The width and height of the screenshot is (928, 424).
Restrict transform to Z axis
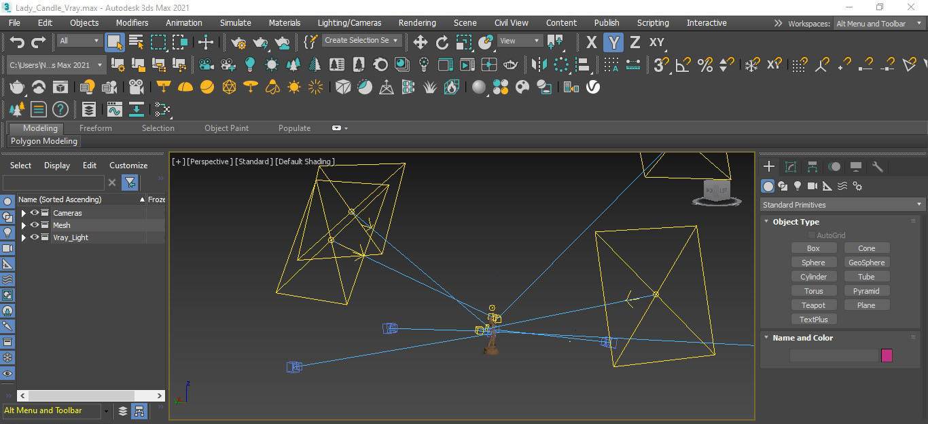(635, 43)
